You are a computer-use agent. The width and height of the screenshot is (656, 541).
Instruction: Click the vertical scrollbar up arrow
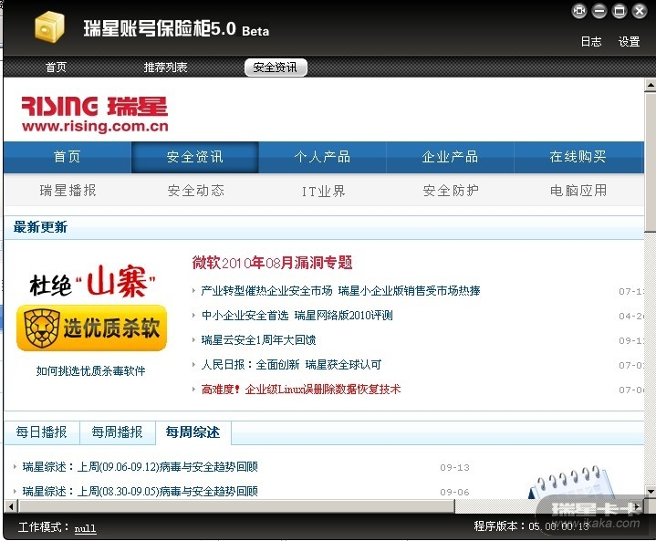tap(651, 86)
